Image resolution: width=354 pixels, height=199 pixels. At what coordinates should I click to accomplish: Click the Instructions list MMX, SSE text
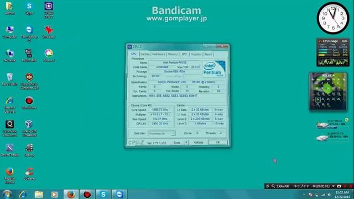(173, 96)
